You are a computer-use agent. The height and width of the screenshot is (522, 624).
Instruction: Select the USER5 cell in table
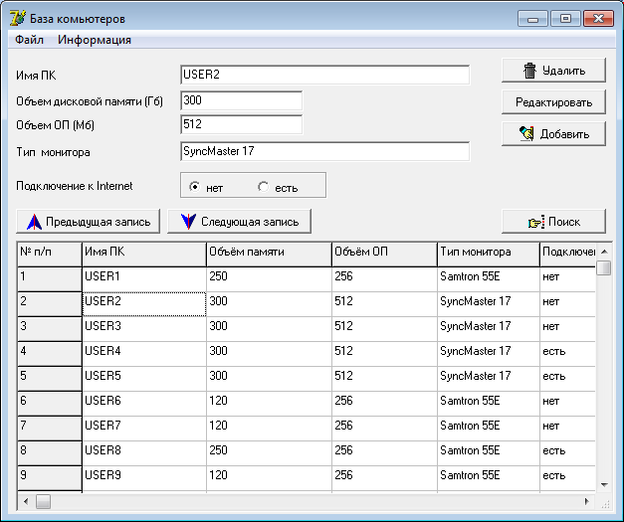point(143,376)
